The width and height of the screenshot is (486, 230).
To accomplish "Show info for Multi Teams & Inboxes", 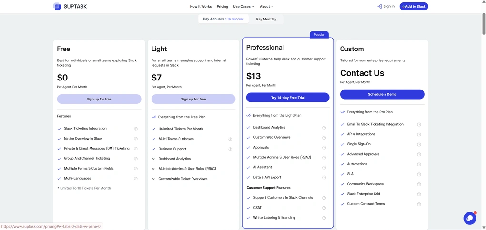I will coord(230,139).
